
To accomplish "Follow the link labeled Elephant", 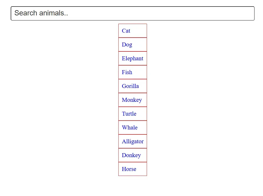I will 132,58.
